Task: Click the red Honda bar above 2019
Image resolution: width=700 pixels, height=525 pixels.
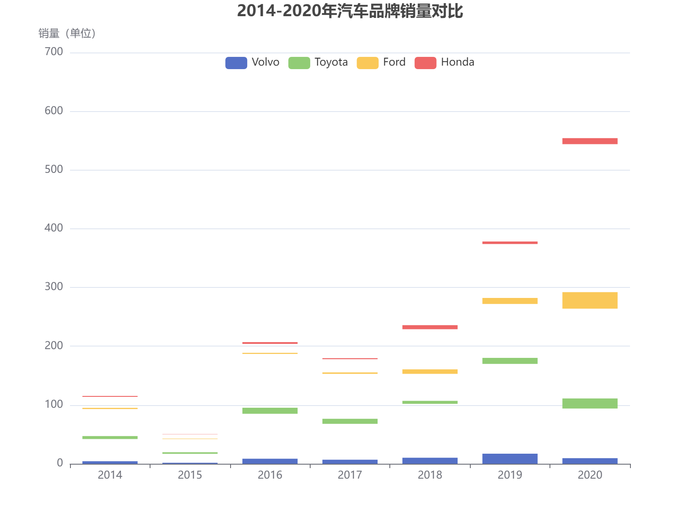Action: click(510, 241)
